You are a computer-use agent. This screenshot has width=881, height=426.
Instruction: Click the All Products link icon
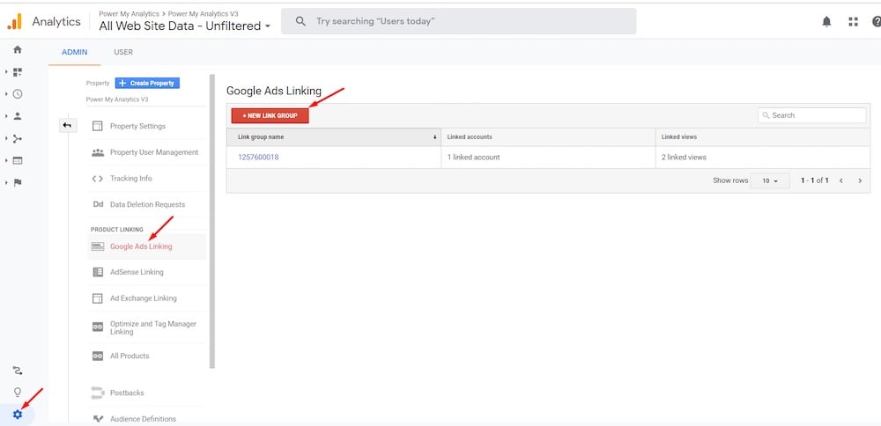click(98, 356)
